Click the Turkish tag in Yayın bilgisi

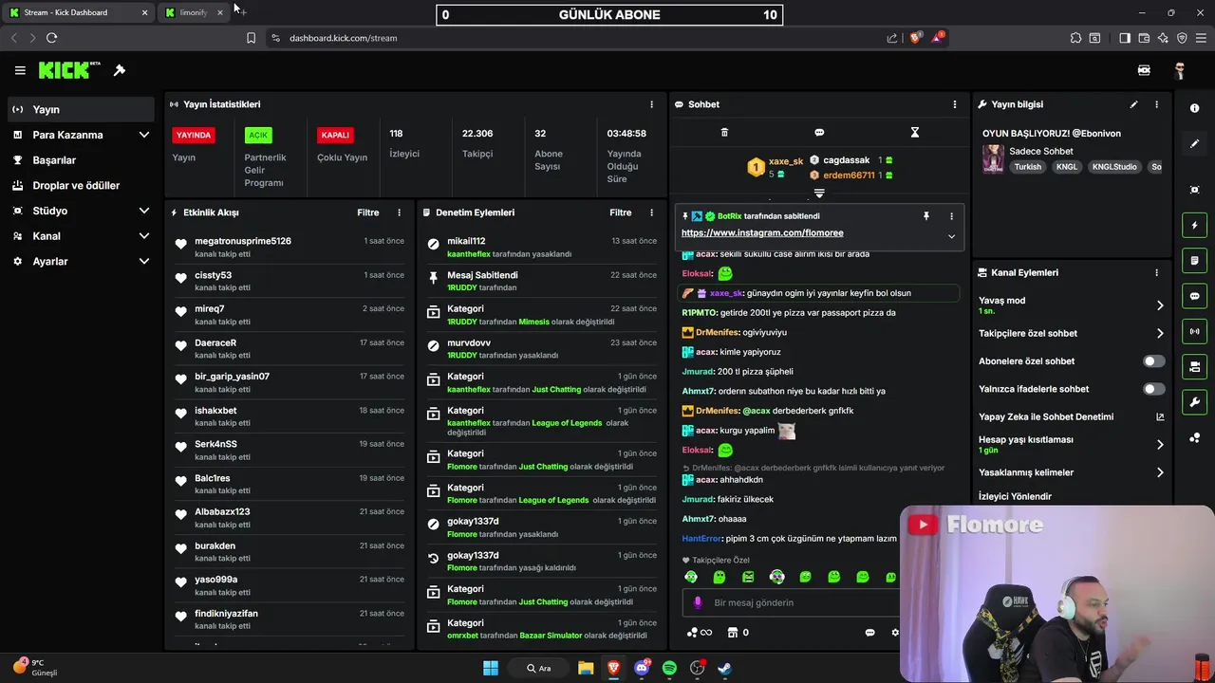[x=1028, y=167]
